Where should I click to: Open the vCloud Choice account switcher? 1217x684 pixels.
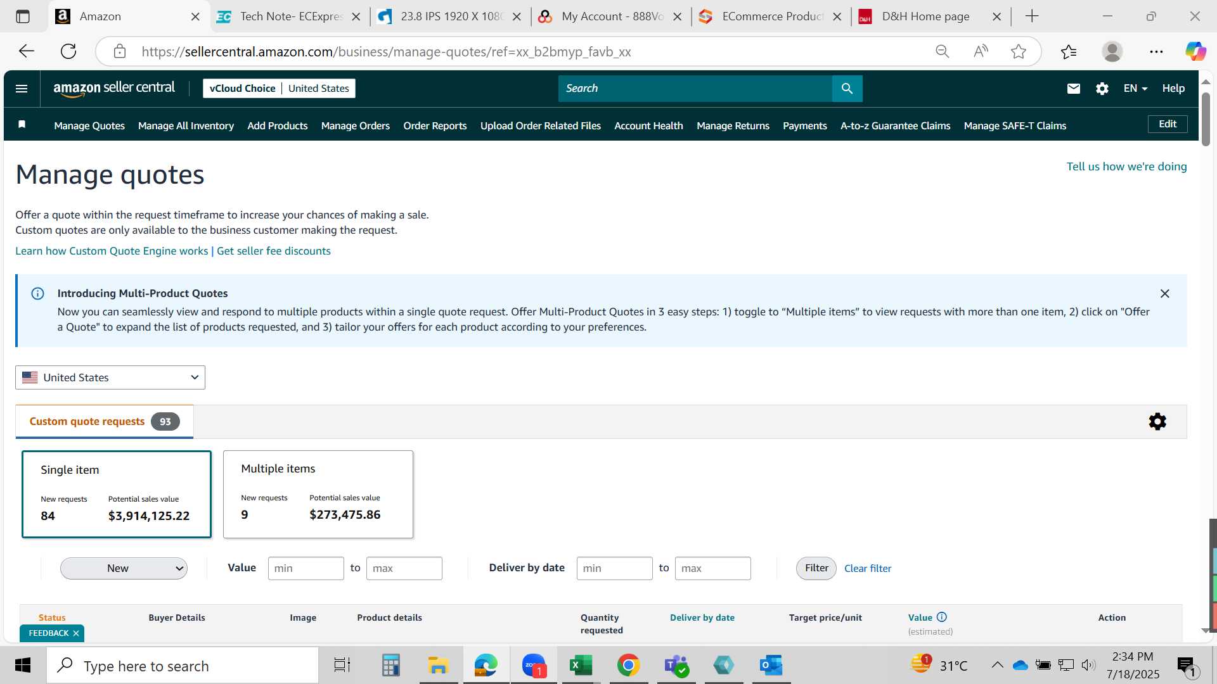tap(279, 89)
